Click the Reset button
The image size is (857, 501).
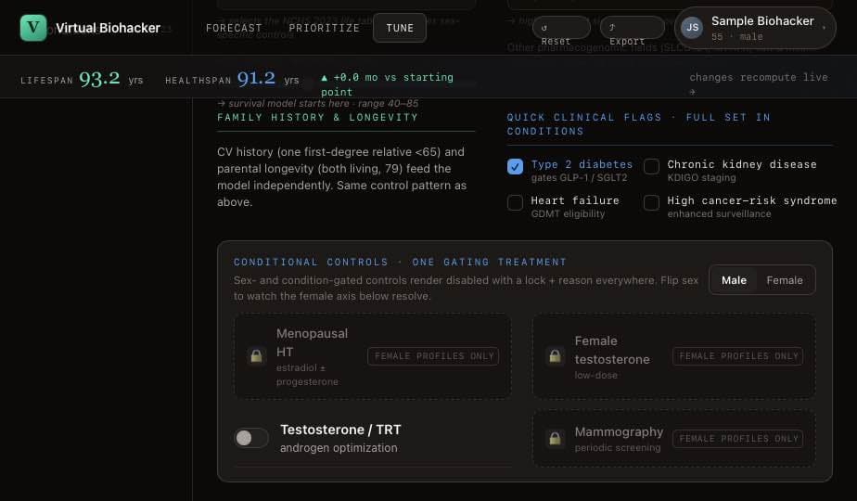pyautogui.click(x=561, y=28)
